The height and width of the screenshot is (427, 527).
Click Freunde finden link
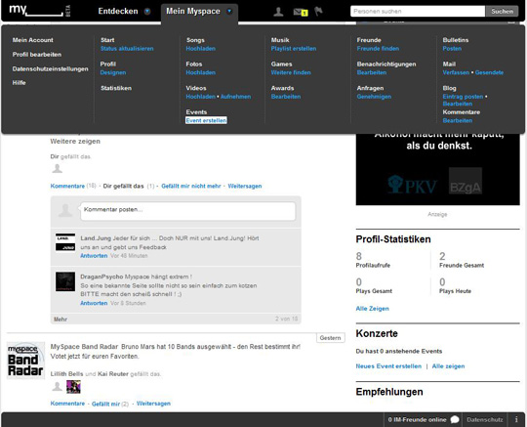[x=378, y=49]
